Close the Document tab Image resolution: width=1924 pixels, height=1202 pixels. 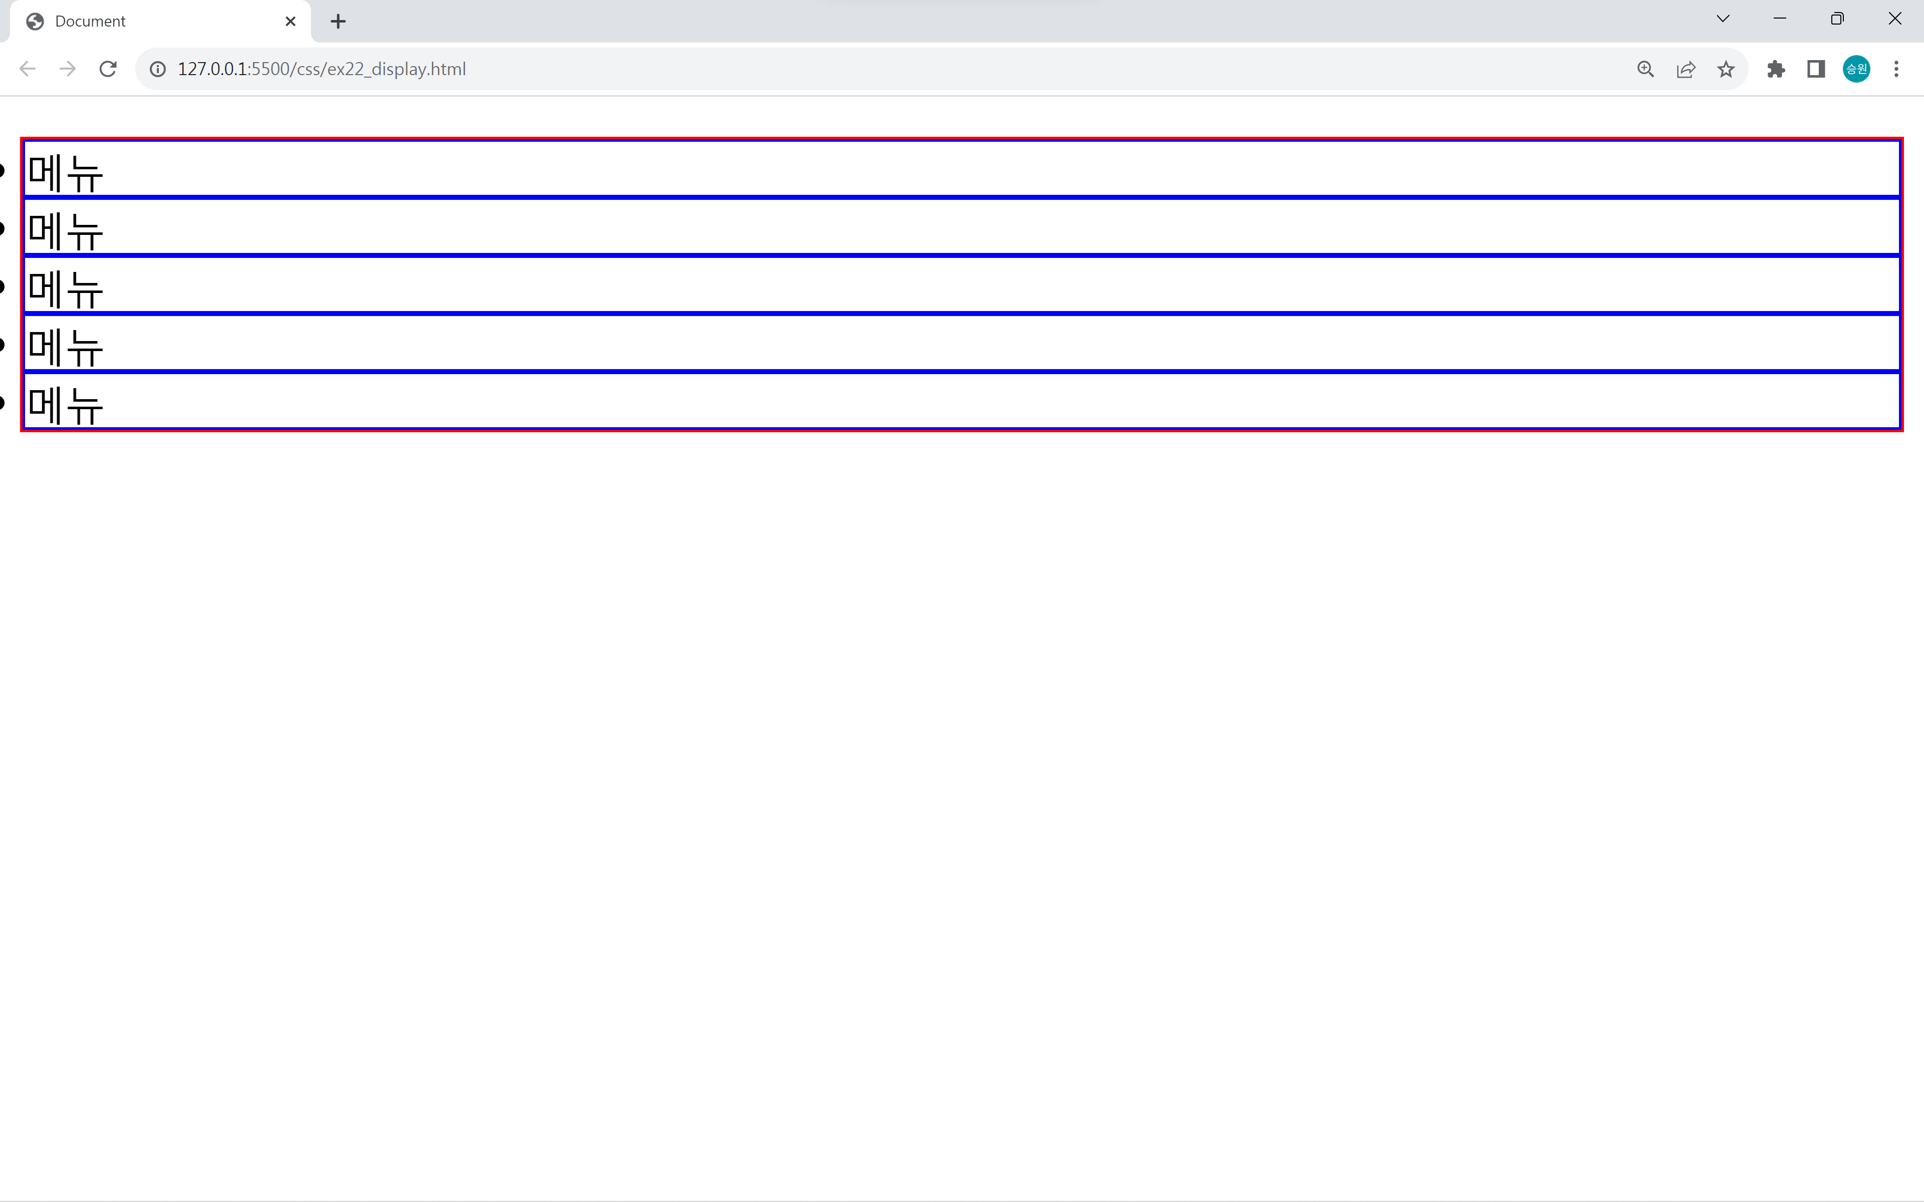[x=290, y=22]
